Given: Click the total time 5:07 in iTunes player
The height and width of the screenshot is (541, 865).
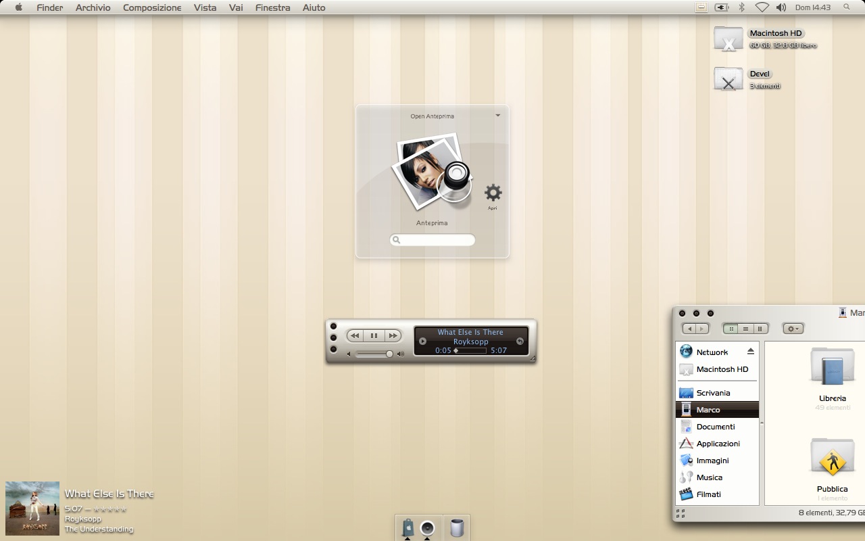Looking at the screenshot, I should (x=499, y=351).
